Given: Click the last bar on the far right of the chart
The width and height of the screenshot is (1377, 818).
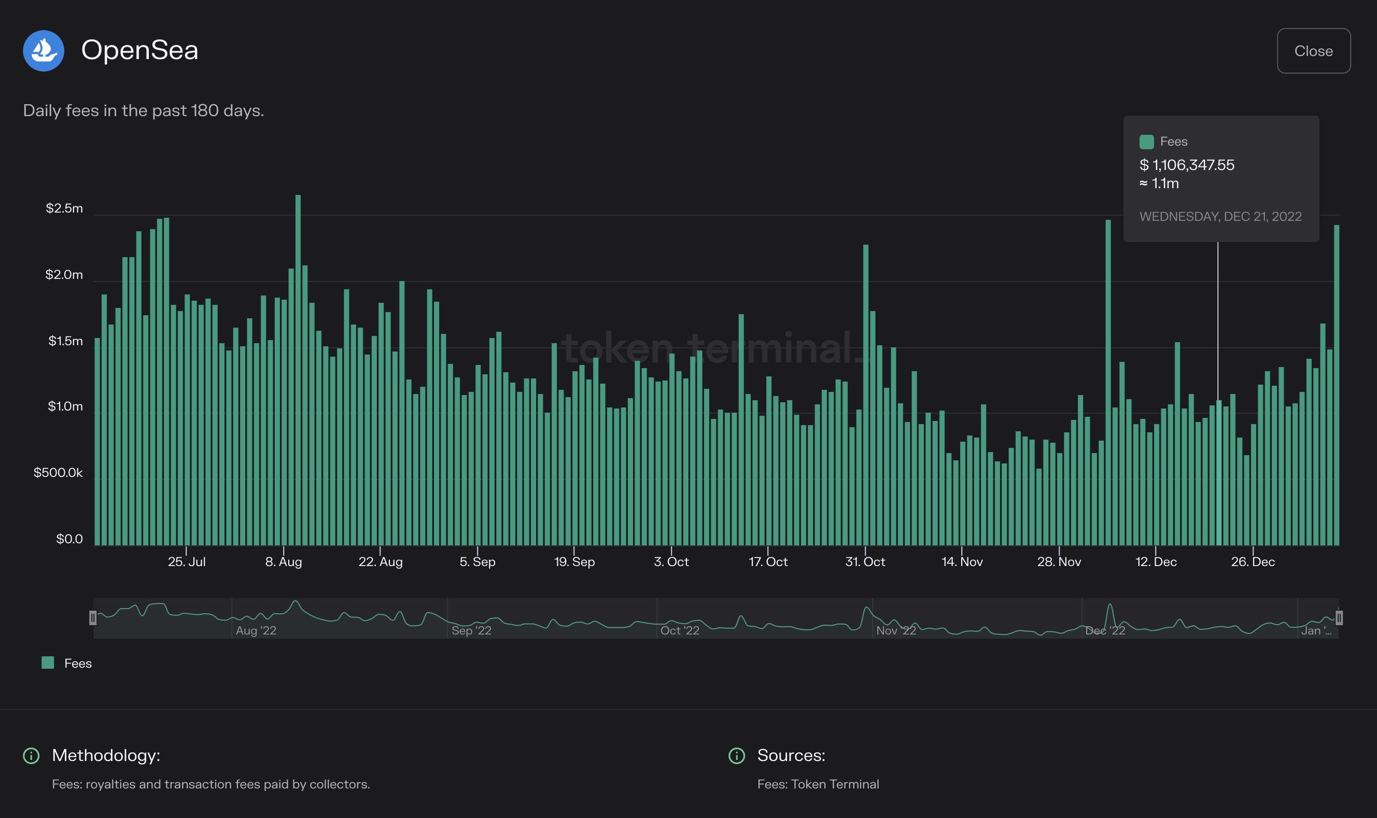Looking at the screenshot, I should tap(1336, 386).
